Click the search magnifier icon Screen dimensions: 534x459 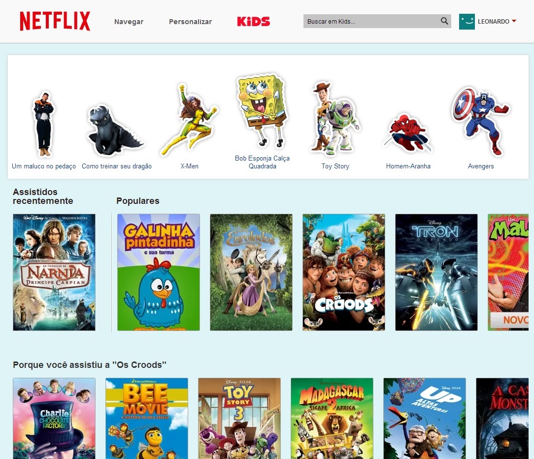coord(444,21)
